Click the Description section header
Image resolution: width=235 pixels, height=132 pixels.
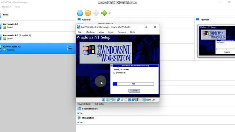point(88,118)
